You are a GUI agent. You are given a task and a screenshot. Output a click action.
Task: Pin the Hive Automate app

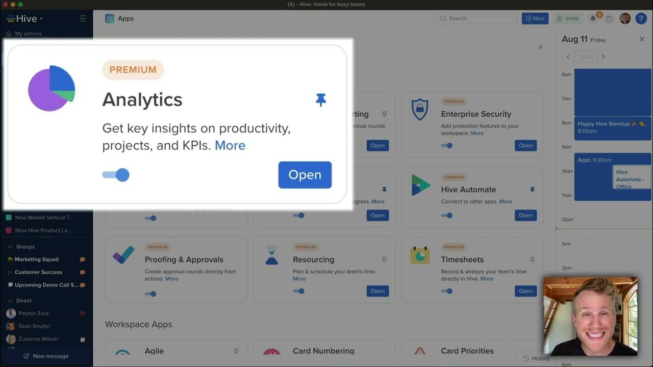532,190
